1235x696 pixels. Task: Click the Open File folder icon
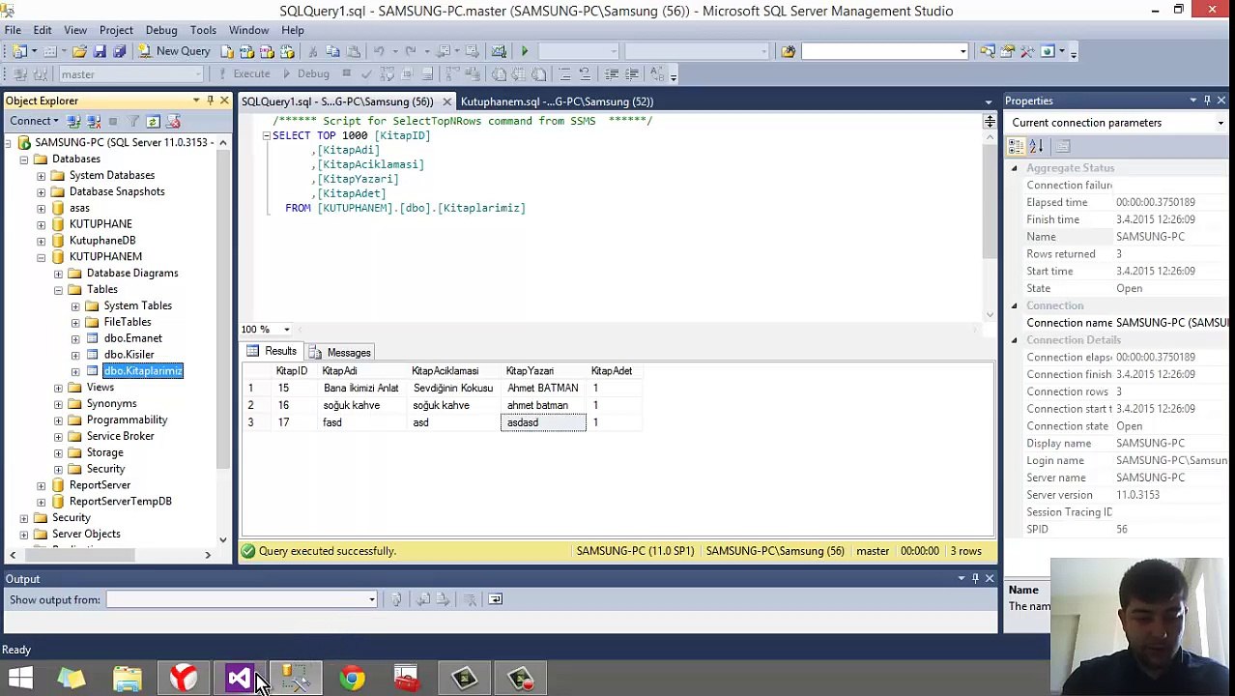[x=79, y=51]
